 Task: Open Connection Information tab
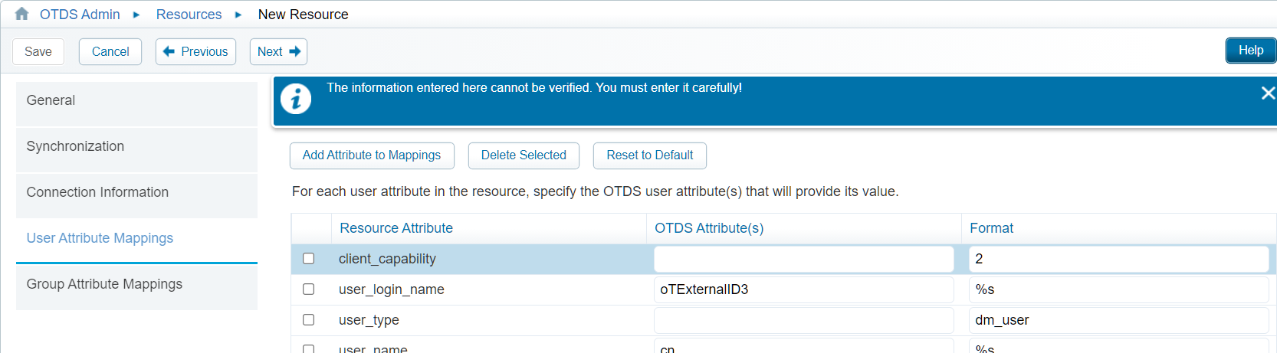136,192
